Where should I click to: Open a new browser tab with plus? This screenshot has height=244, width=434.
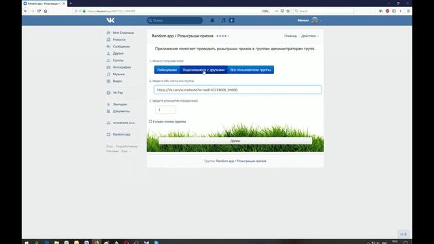(x=71, y=3)
